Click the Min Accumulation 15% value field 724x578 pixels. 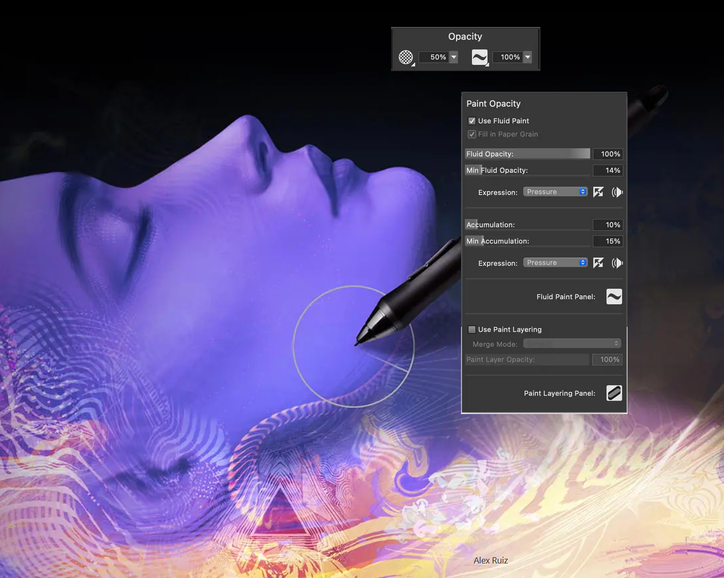pos(608,241)
